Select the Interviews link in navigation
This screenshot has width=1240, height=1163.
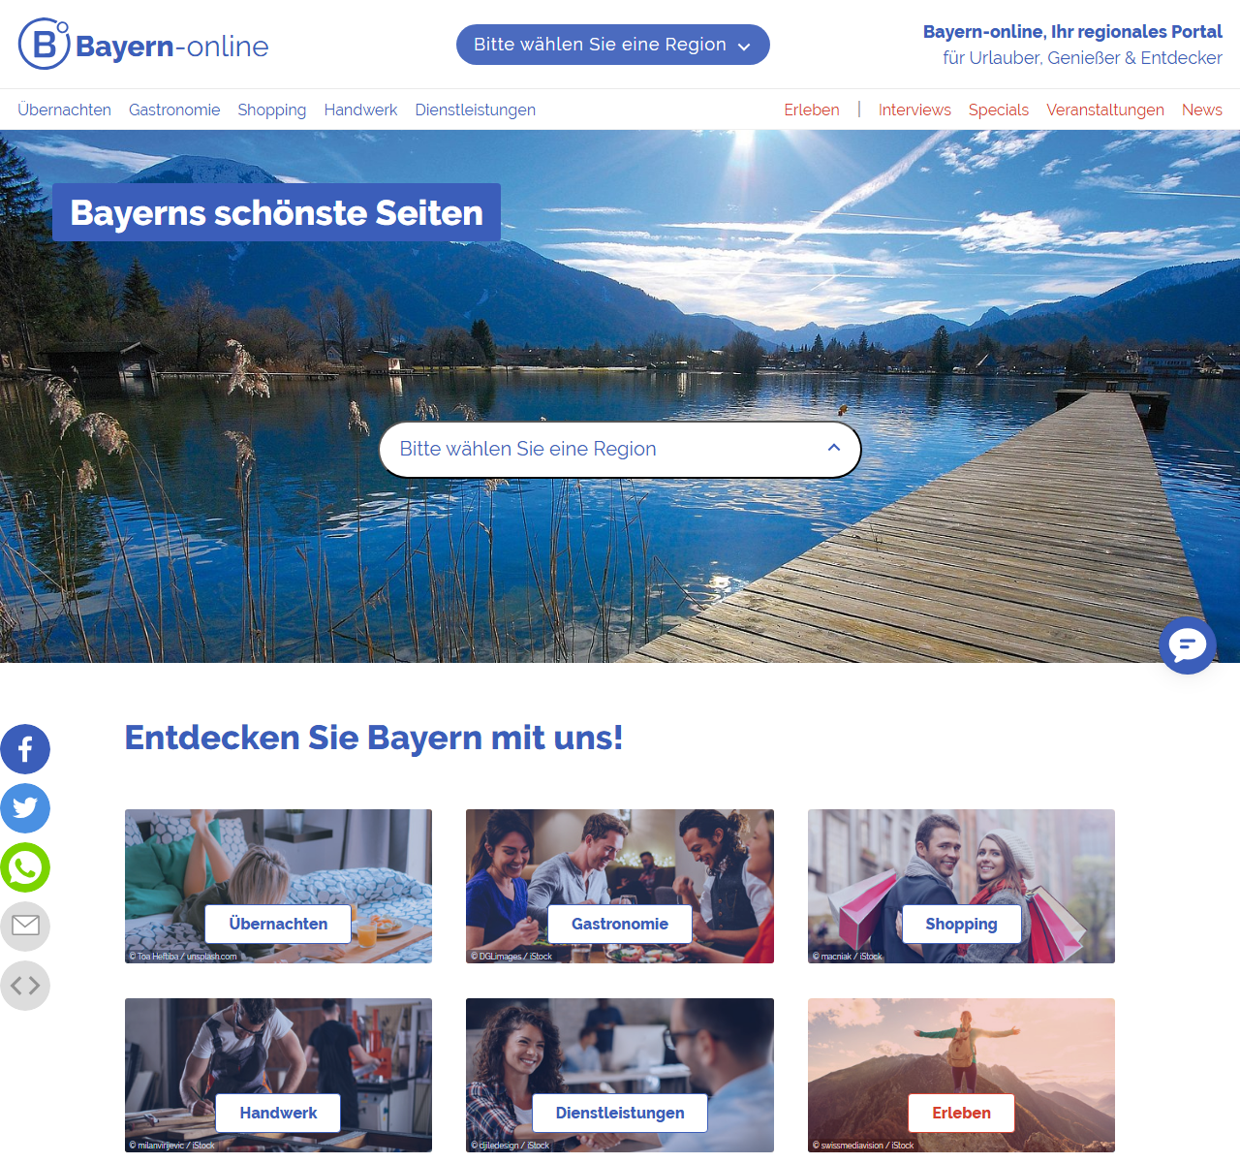pos(914,110)
